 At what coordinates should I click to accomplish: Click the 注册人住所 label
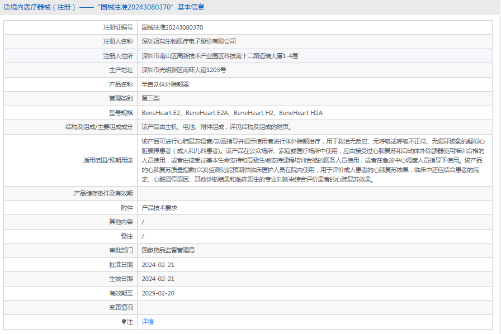(x=118, y=56)
